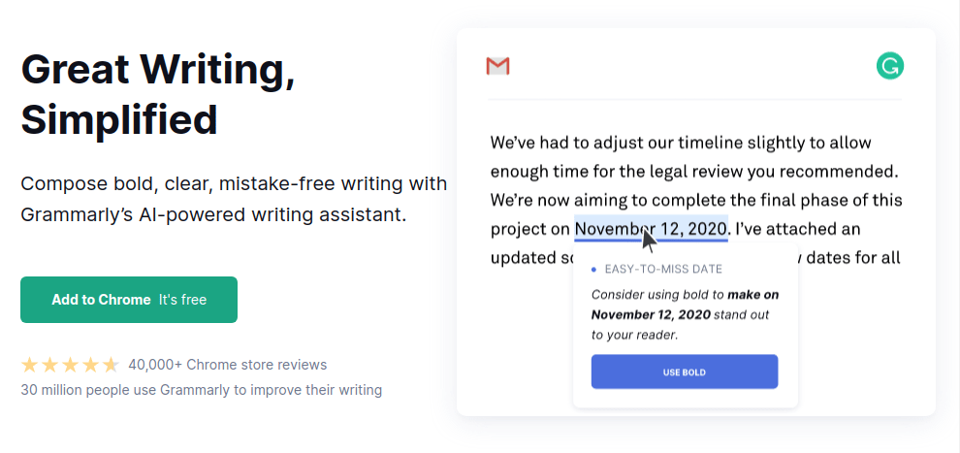Select the third rating star
Image resolution: width=960 pixels, height=453 pixels.
pos(70,366)
